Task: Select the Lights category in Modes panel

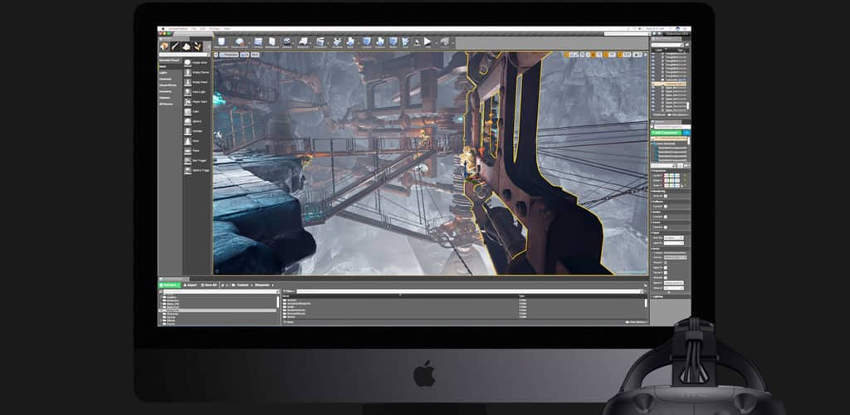Action: click(164, 72)
